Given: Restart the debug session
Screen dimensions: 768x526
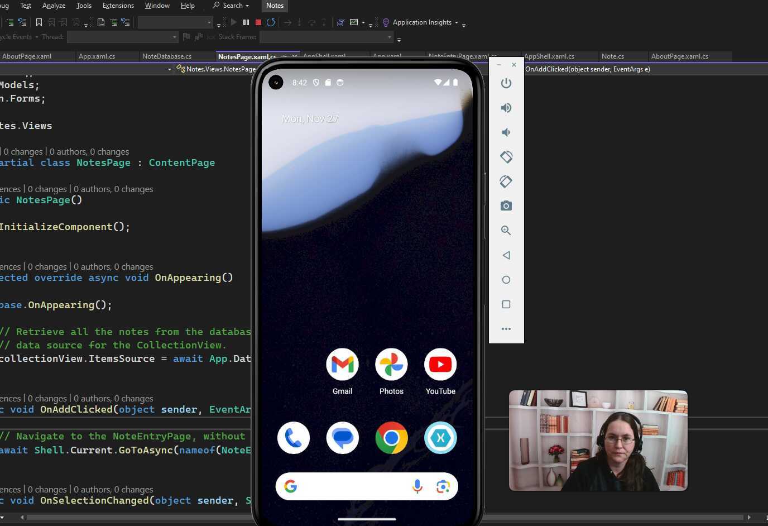Looking at the screenshot, I should [x=271, y=22].
